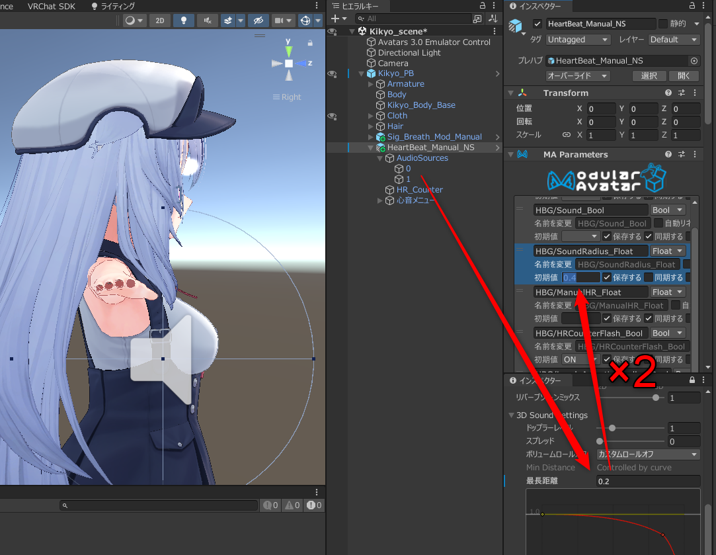
Task: Open type dropdown for HBG/ManualHR_Float
Action: pyautogui.click(x=668, y=292)
